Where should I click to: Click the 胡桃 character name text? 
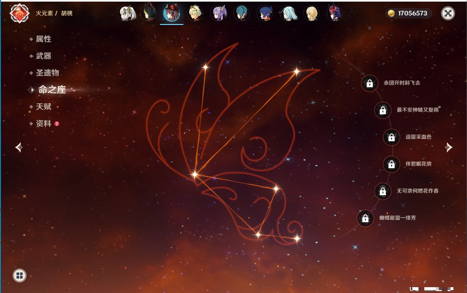(67, 13)
